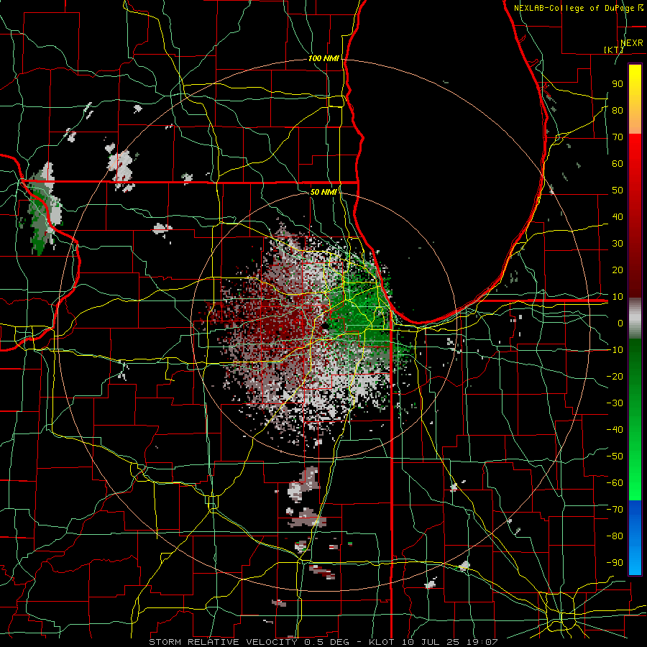The image size is (647, 647).
Task: Click the 60 value on velocity scale
Action: point(618,163)
